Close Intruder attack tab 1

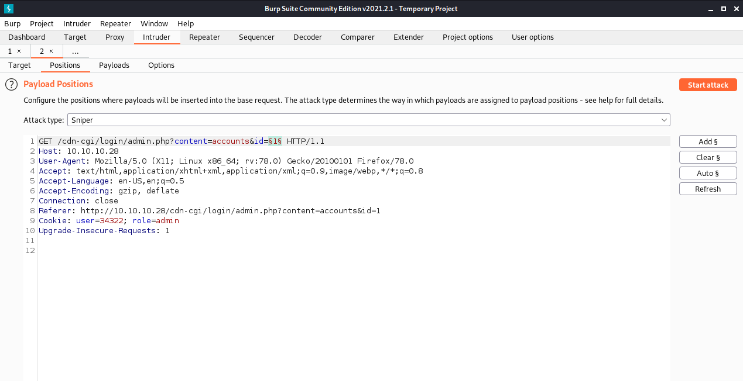19,51
